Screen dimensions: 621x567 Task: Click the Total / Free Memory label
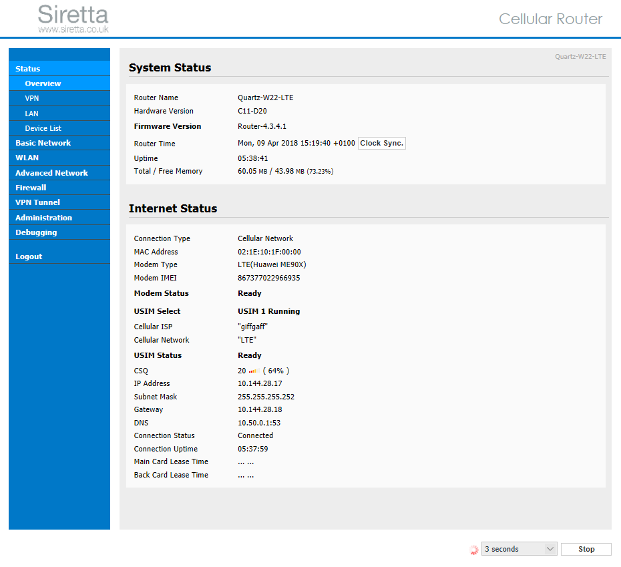point(168,171)
